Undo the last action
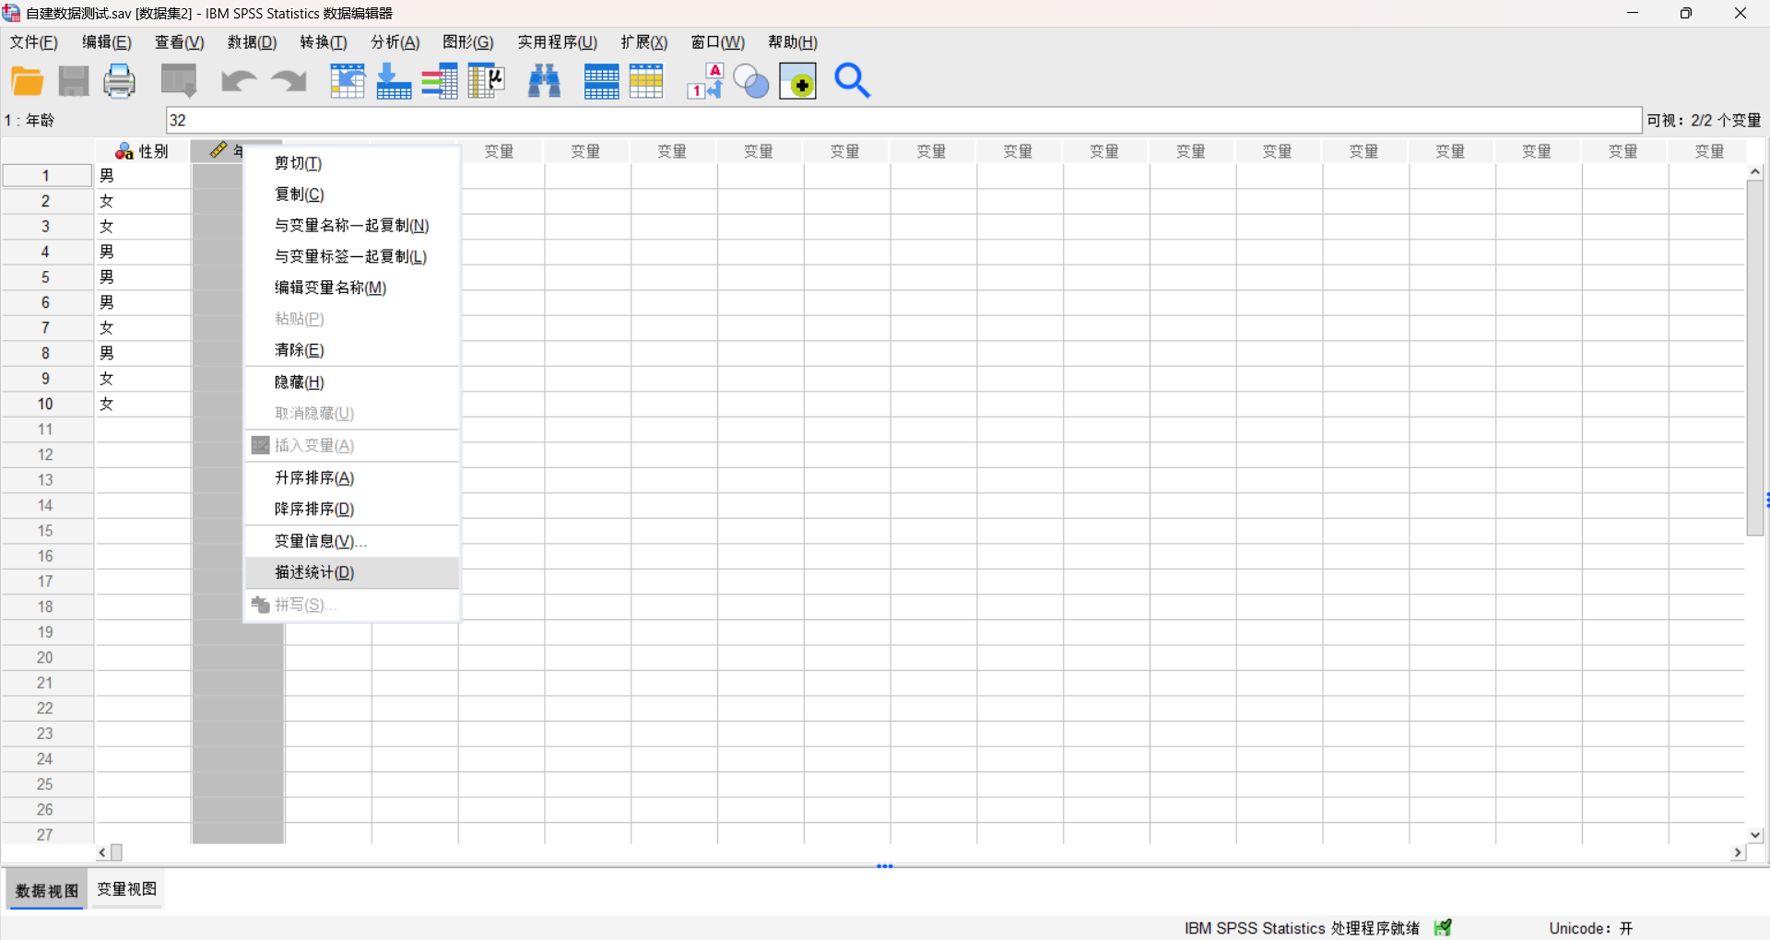 pyautogui.click(x=238, y=82)
